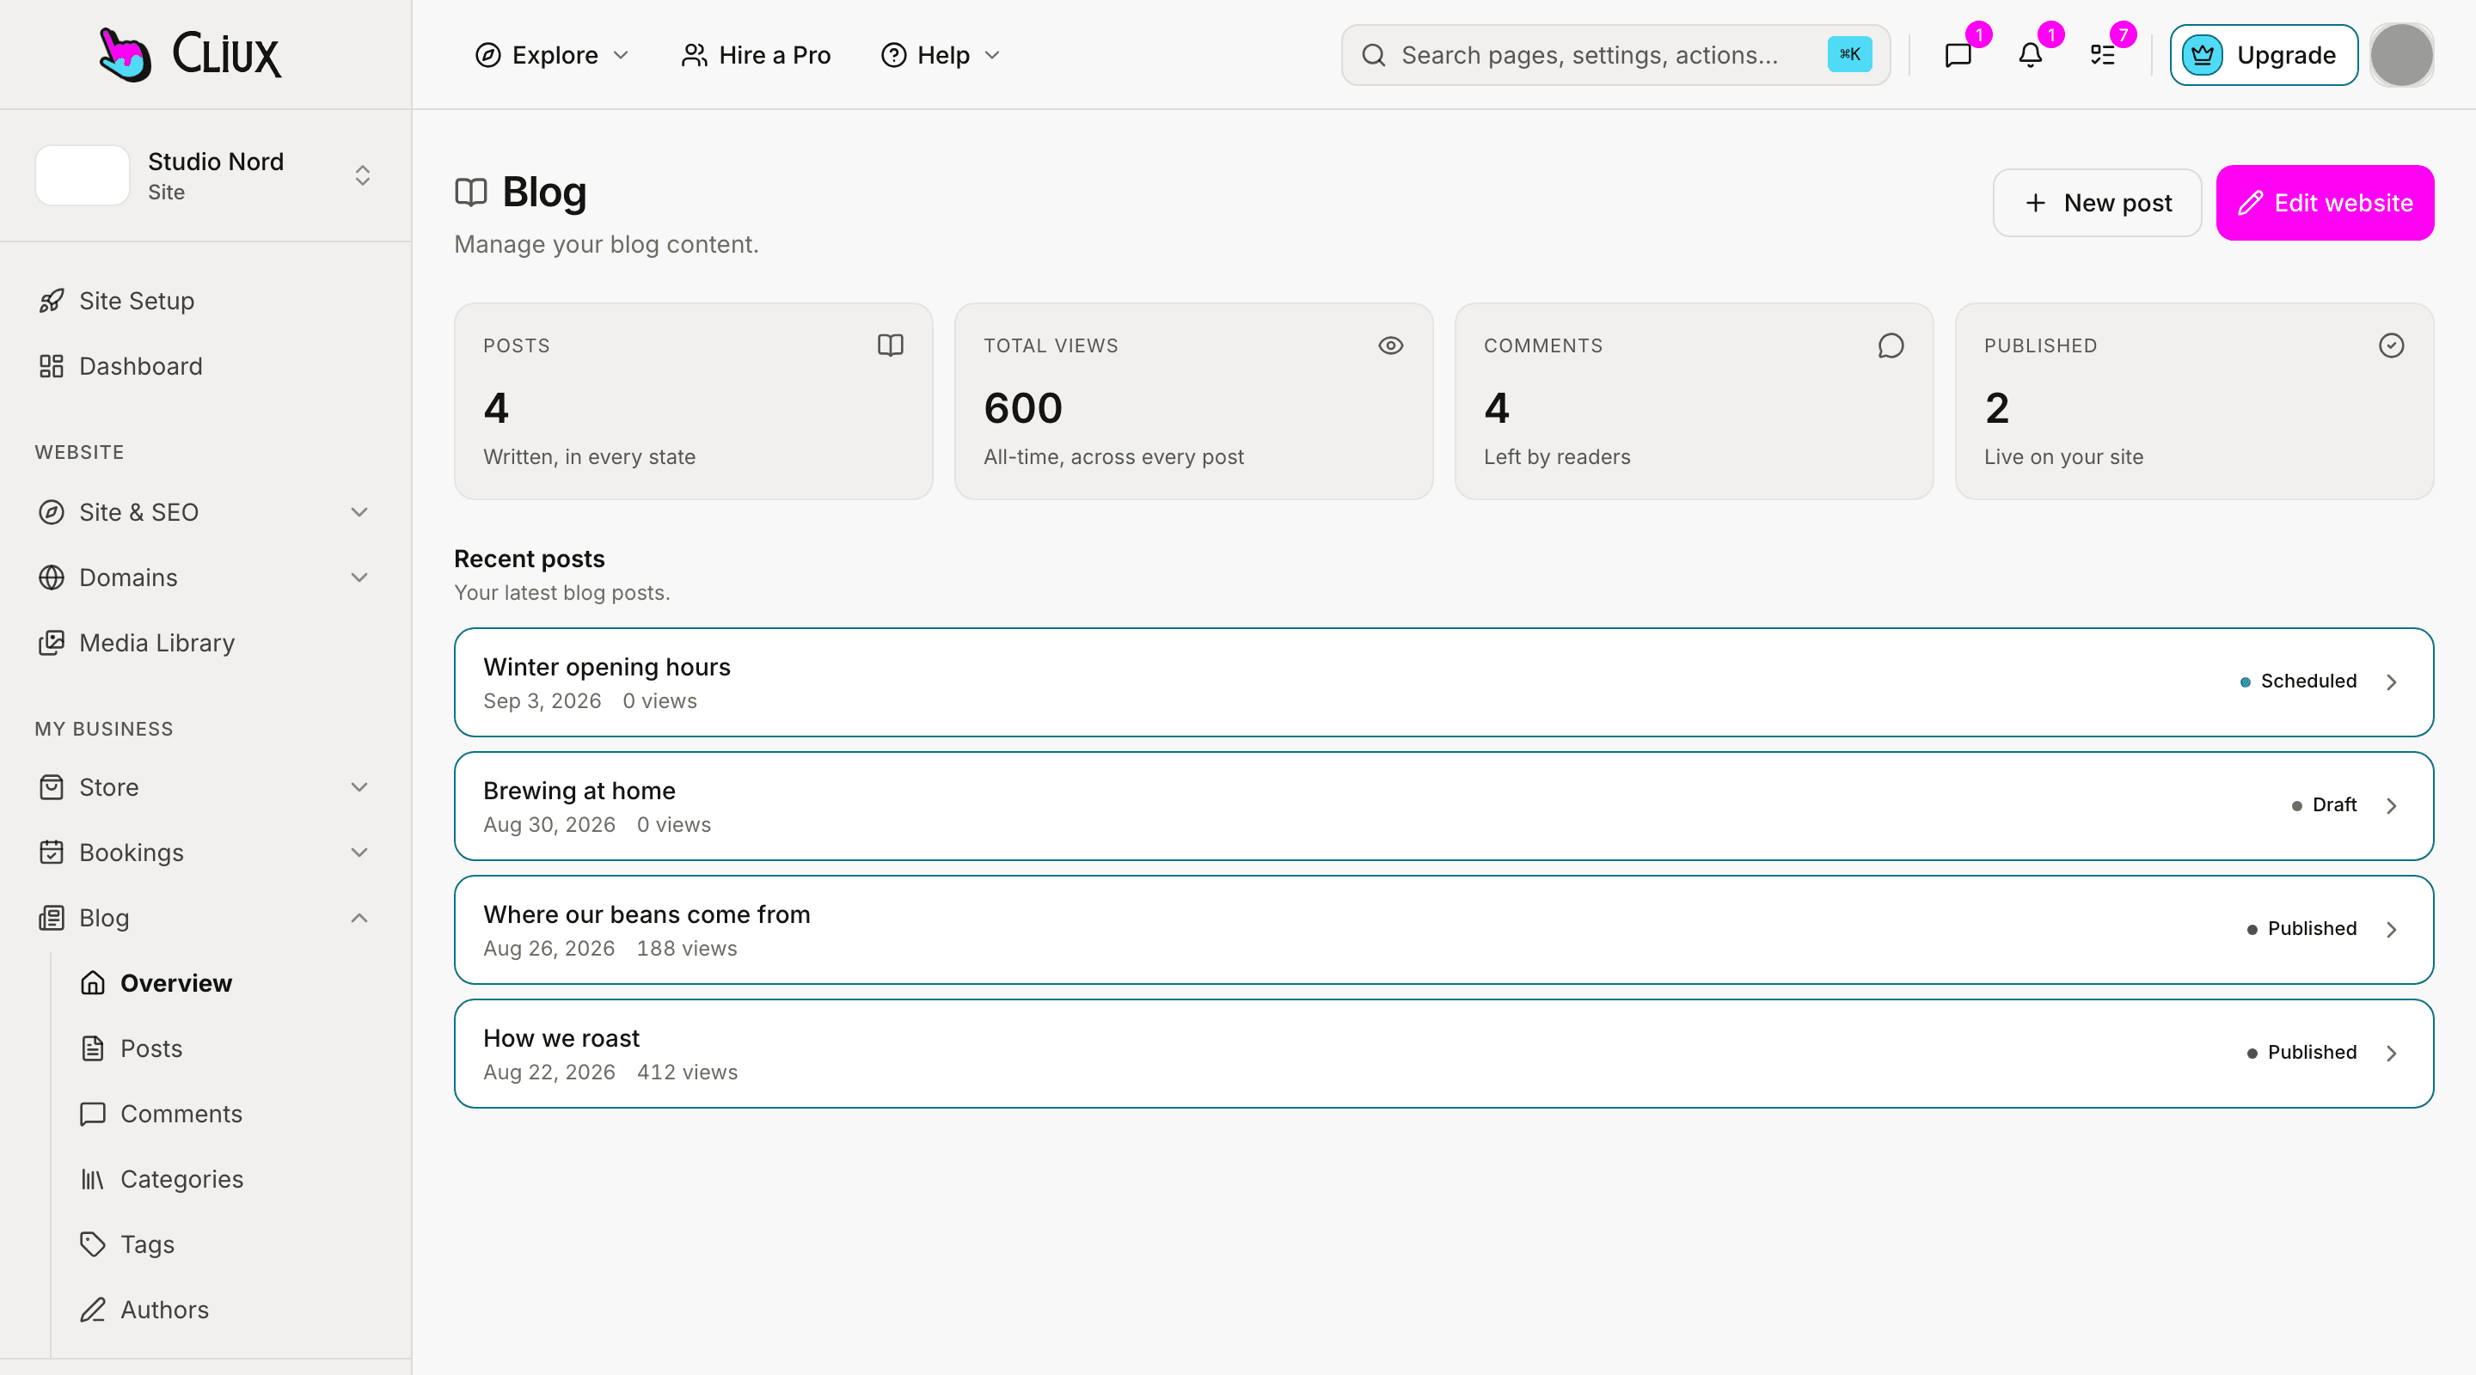Screen dimensions: 2476x1375
Task: Open the Winter opening hours post
Action: (1443, 682)
